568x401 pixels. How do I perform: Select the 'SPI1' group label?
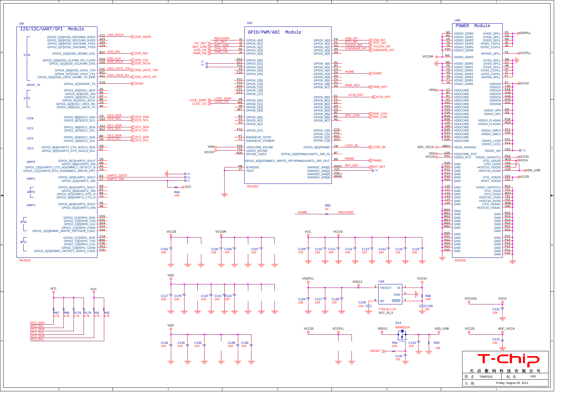(23, 242)
